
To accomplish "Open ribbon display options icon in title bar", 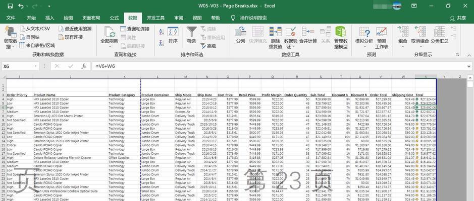I will (x=414, y=6).
